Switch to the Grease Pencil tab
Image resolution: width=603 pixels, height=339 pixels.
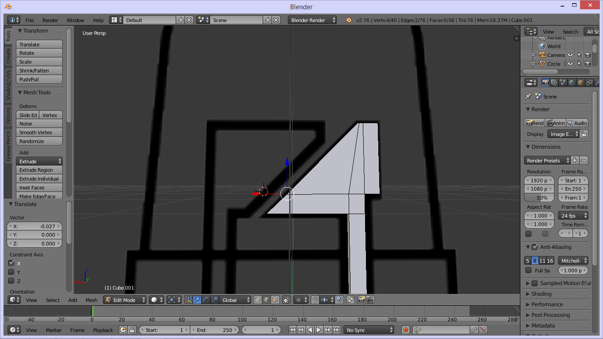8,147
